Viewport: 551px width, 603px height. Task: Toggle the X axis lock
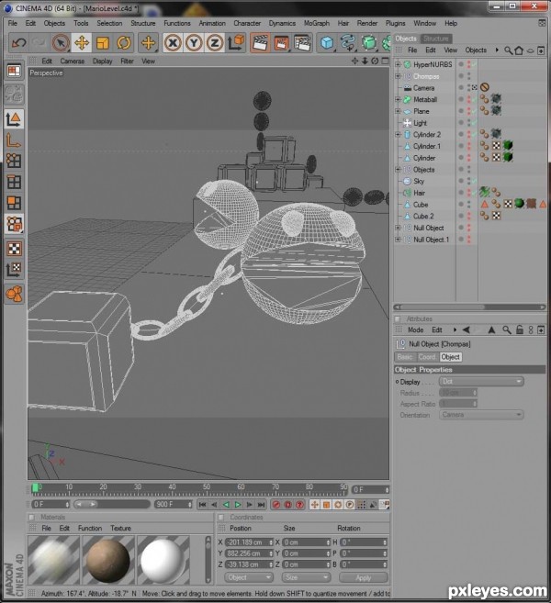pyautogui.click(x=173, y=43)
